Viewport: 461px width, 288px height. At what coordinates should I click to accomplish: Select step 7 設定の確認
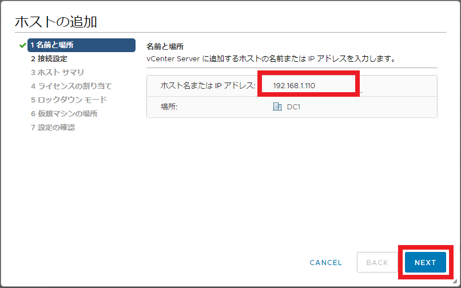[53, 127]
